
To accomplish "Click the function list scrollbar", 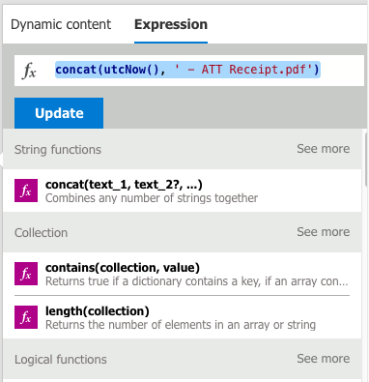I will pos(366,160).
